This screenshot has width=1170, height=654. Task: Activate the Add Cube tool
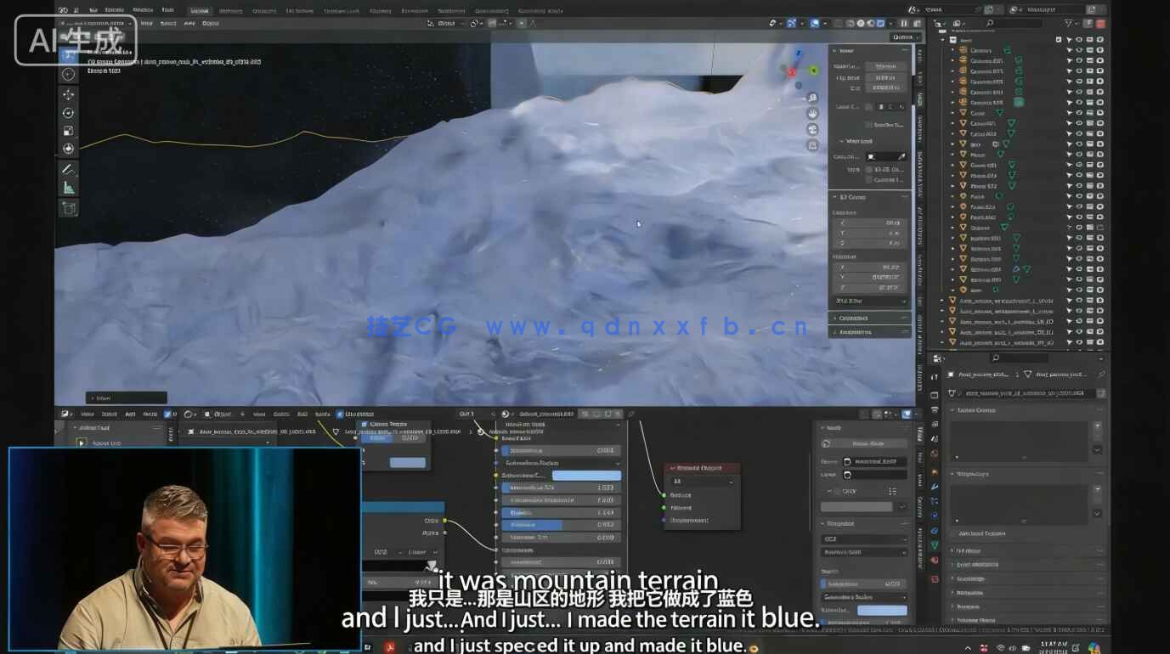point(68,208)
